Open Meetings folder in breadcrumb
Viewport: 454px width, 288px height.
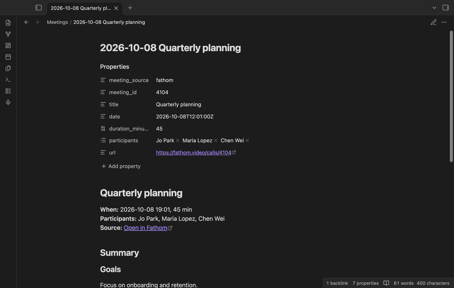point(58,22)
